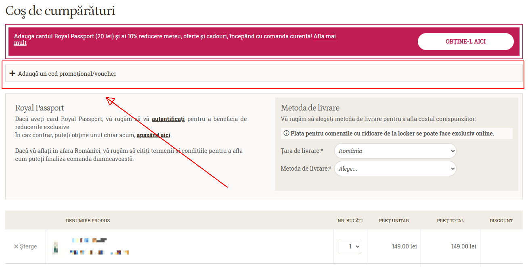Click 'NR. BUCĂȚI' column header

tap(350, 221)
